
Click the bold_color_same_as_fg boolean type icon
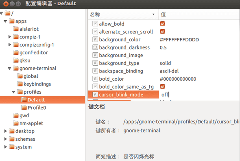pos(95,87)
